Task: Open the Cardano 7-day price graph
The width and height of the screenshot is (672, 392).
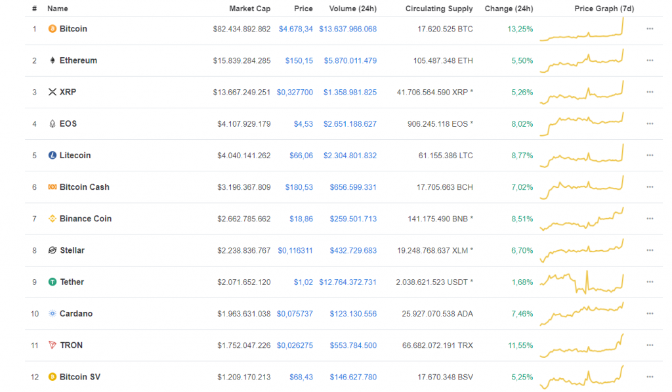Action: [x=581, y=314]
